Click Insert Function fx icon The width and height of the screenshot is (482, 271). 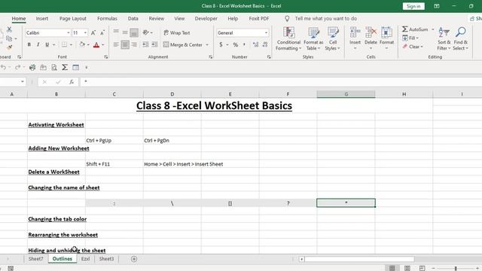pos(72,82)
